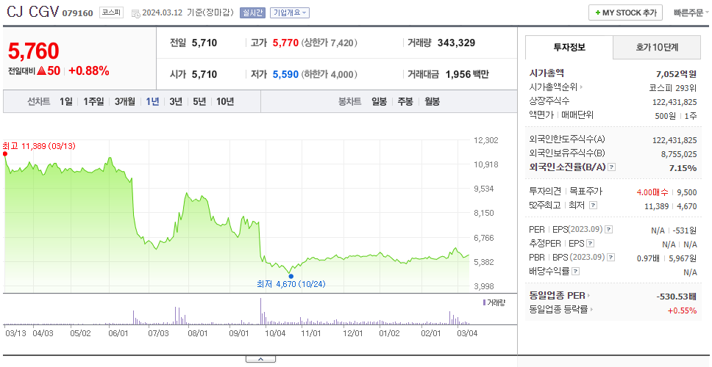Click the red 최고 marker dot on chart
712x367 pixels.
click(5, 153)
